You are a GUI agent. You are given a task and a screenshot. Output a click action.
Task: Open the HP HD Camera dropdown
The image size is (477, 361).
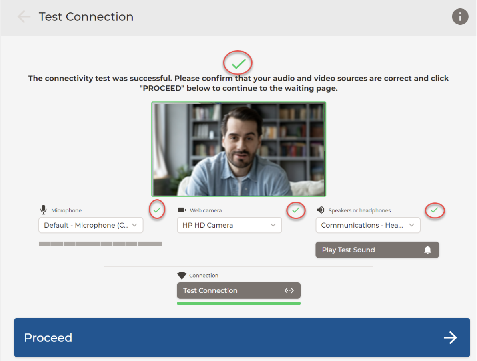229,225
